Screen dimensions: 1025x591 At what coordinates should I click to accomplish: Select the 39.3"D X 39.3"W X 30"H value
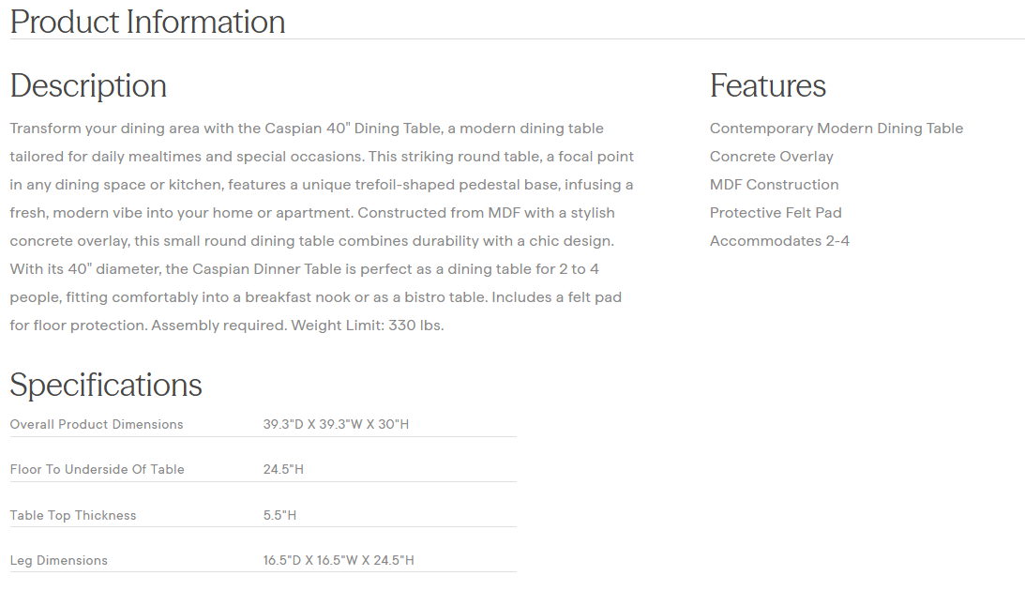[336, 424]
